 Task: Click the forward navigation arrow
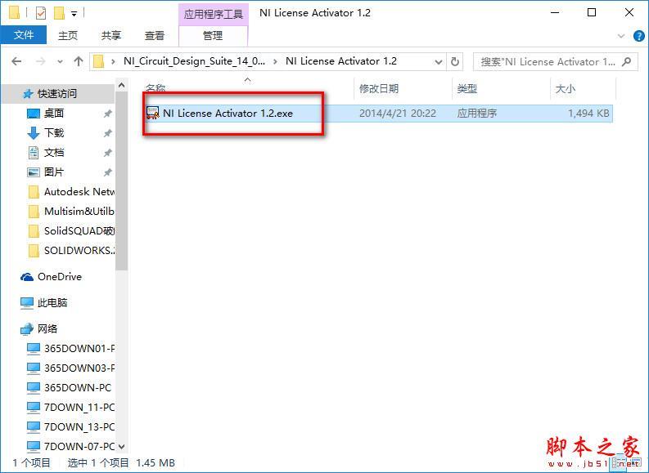41,61
